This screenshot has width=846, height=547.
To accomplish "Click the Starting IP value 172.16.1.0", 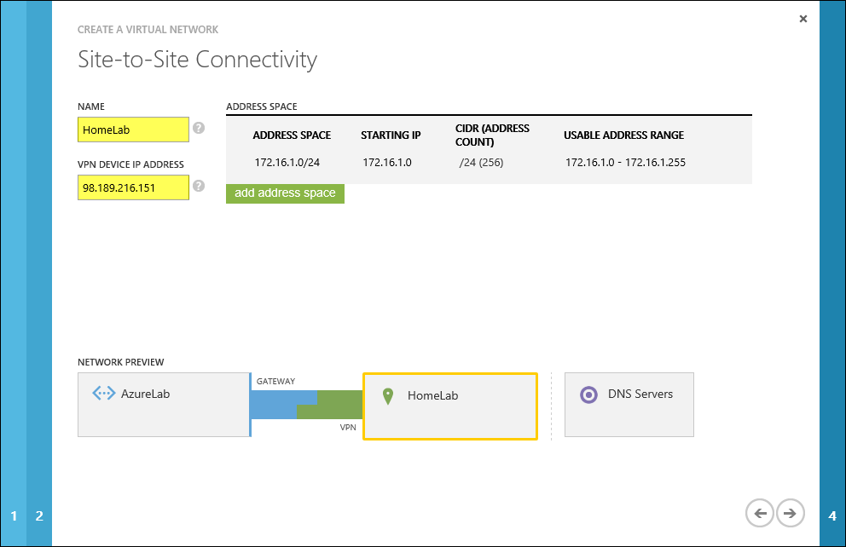I will 386,162.
